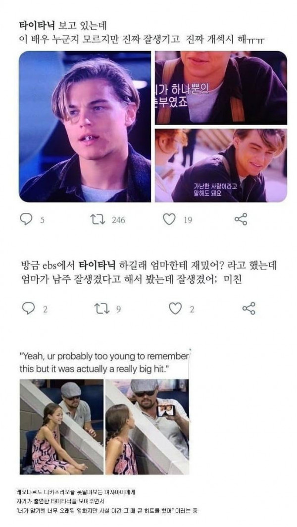Viewport: 297px width, 527px height.
Task: Open replies on the second tweet
Action: (29, 308)
